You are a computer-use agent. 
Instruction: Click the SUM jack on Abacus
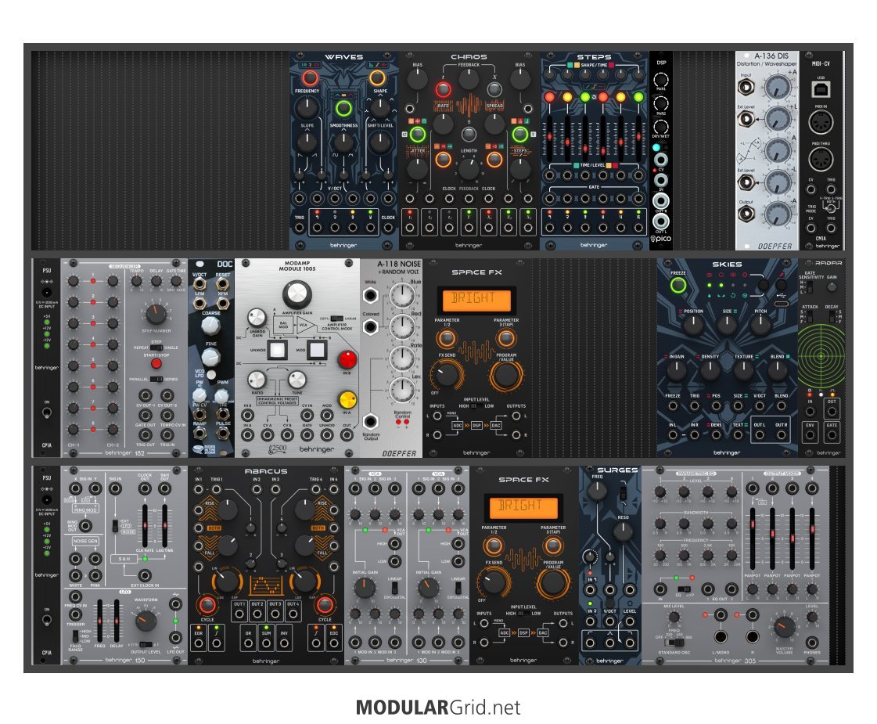point(266,643)
